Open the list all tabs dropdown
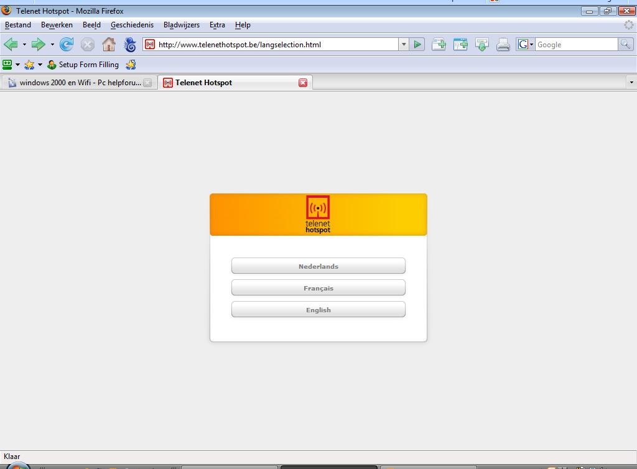Image resolution: width=637 pixels, height=469 pixels. click(x=631, y=83)
